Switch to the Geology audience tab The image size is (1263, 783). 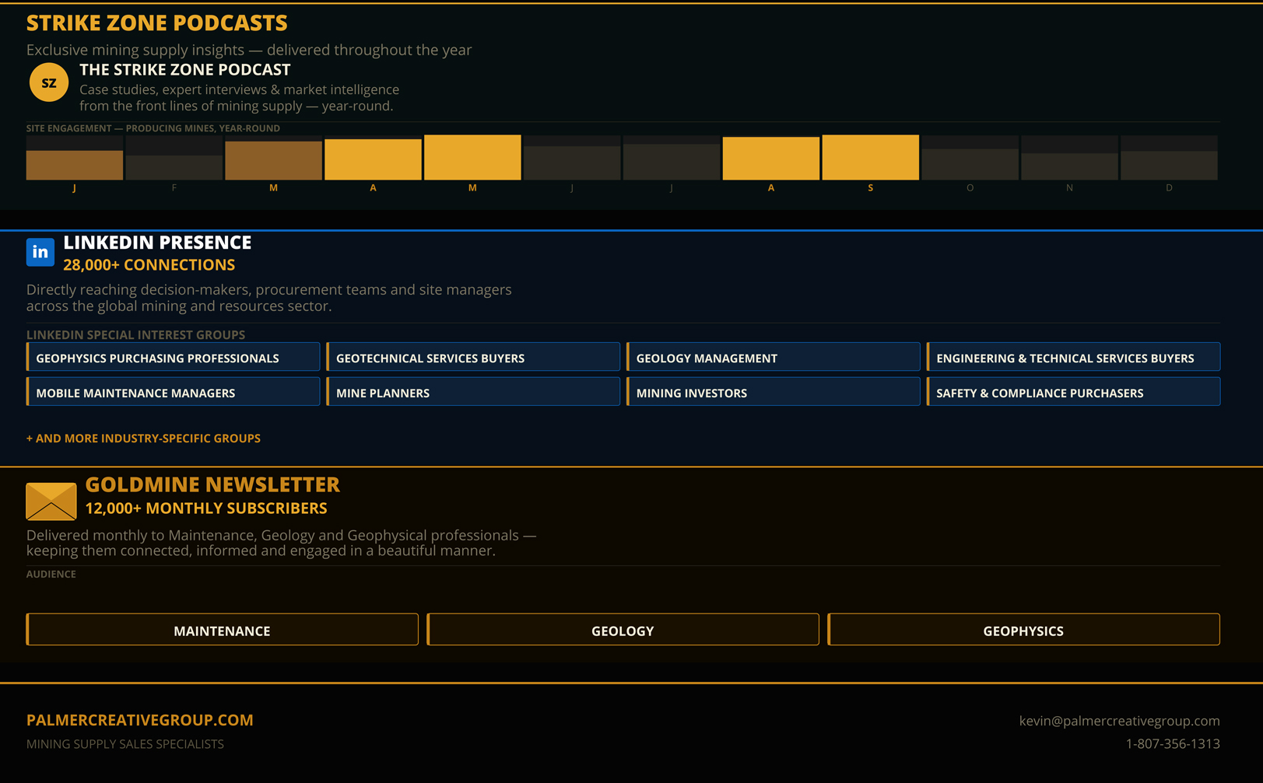[x=623, y=630]
